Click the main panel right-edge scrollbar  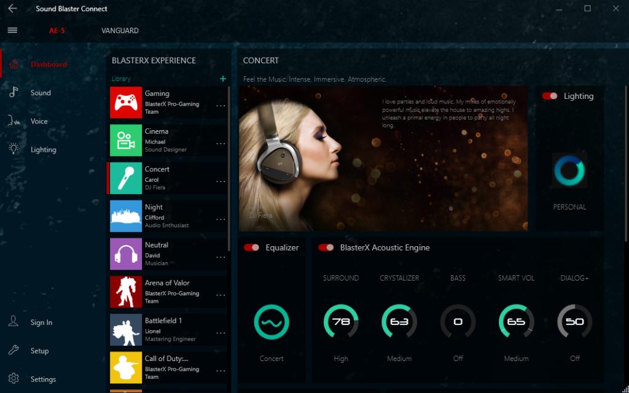(x=626, y=163)
